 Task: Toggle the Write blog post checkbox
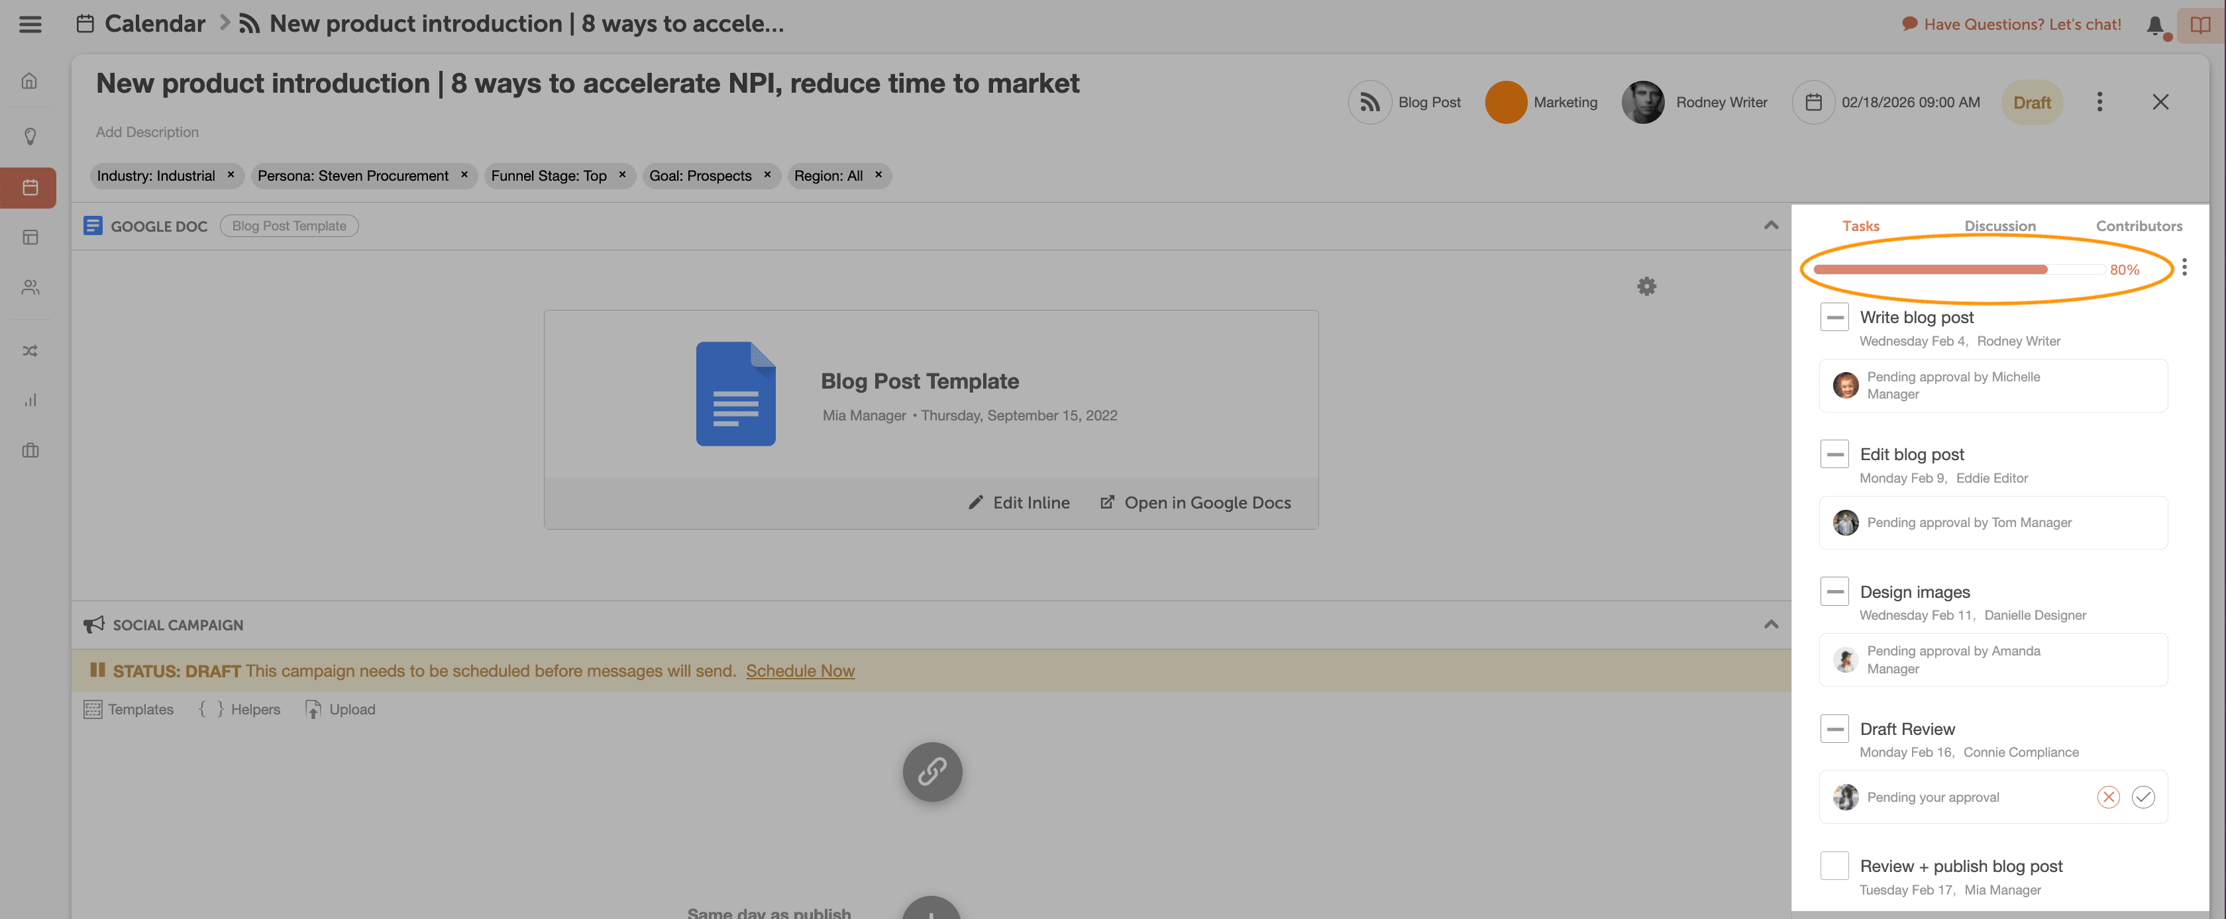point(1834,317)
